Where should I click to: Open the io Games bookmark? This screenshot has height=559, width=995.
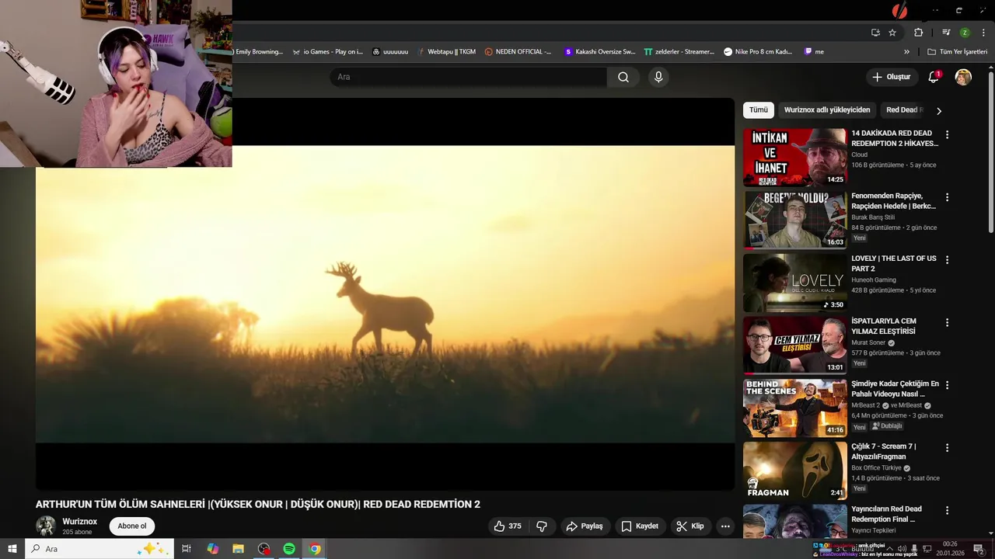point(327,52)
